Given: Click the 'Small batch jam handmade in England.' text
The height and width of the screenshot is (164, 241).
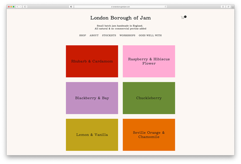Looking at the screenshot, I should point(120,26).
